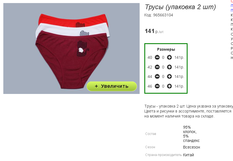Click the 141 р./шт. price label
Image resolution: width=233 pixels, height=161 pixels.
(x=154, y=31)
